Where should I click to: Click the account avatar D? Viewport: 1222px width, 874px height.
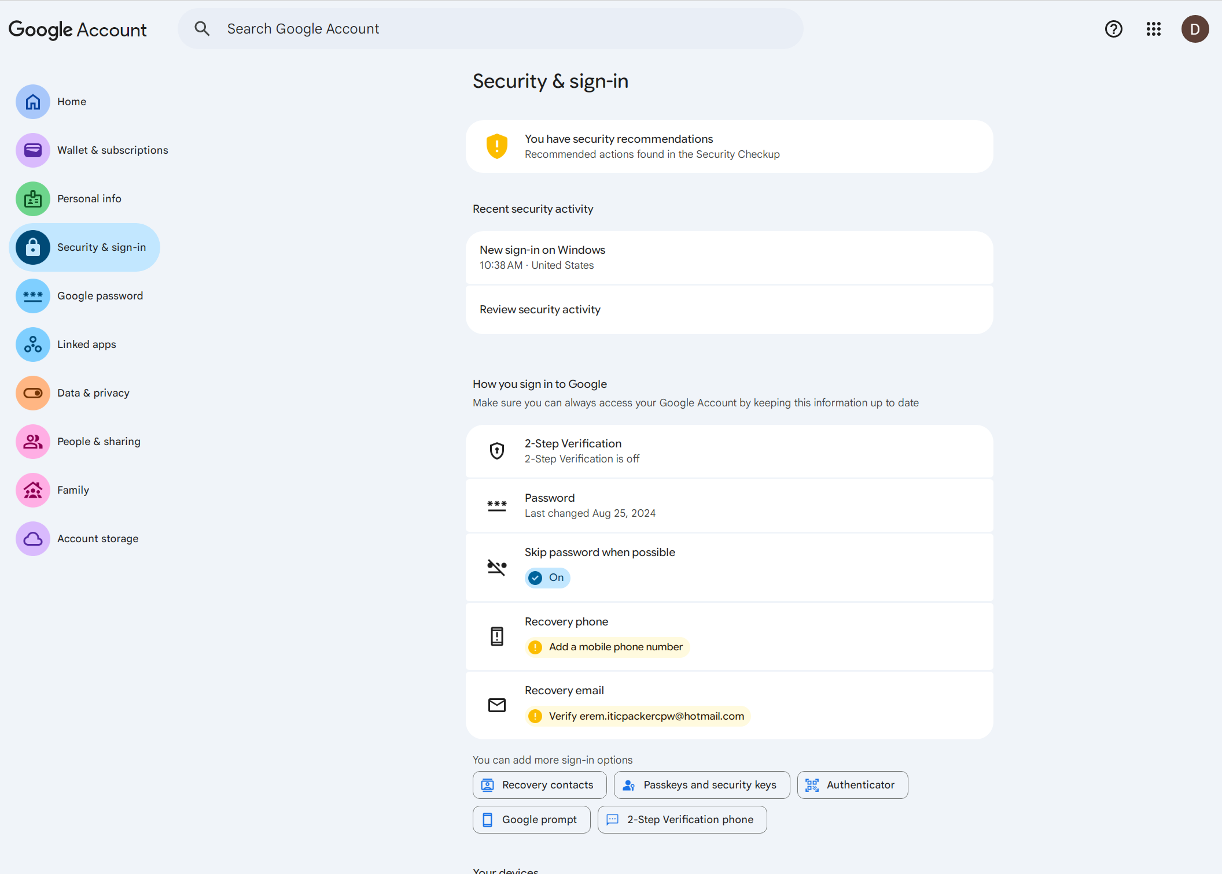[1195, 29]
